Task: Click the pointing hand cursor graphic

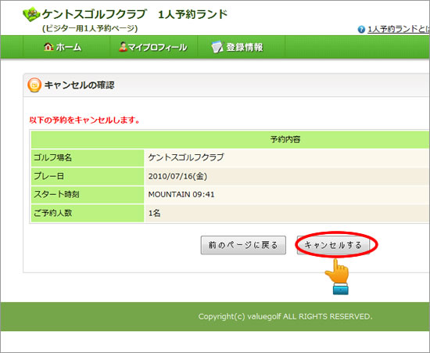Action: point(338,277)
